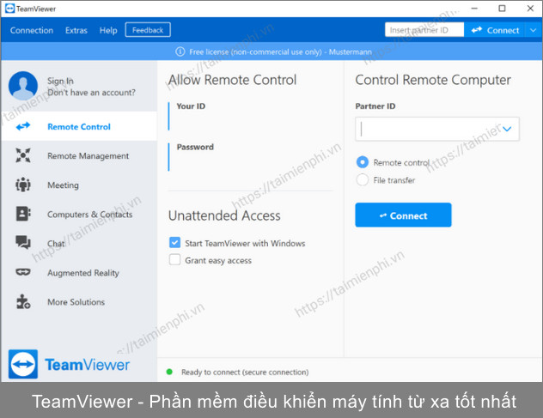Open the Help menu
This screenshot has width=543, height=418.
point(108,30)
